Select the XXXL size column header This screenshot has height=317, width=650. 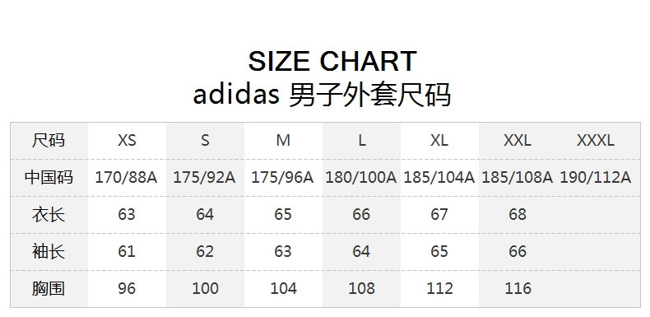pyautogui.click(x=595, y=141)
